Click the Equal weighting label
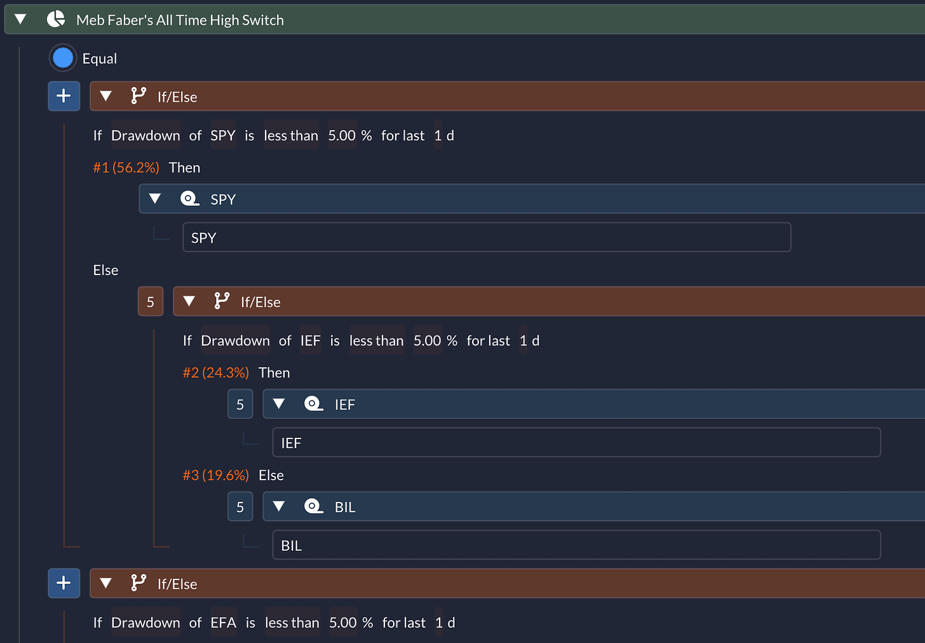This screenshot has width=925, height=643. tap(100, 58)
